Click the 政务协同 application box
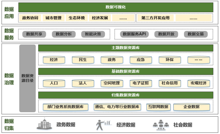 [x=30, y=18]
